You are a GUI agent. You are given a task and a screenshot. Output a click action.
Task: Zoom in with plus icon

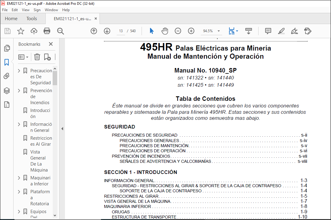pos(191,31)
